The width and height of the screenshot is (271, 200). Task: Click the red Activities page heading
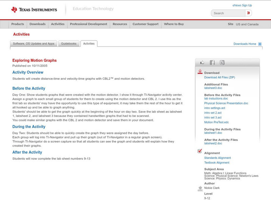21,34
